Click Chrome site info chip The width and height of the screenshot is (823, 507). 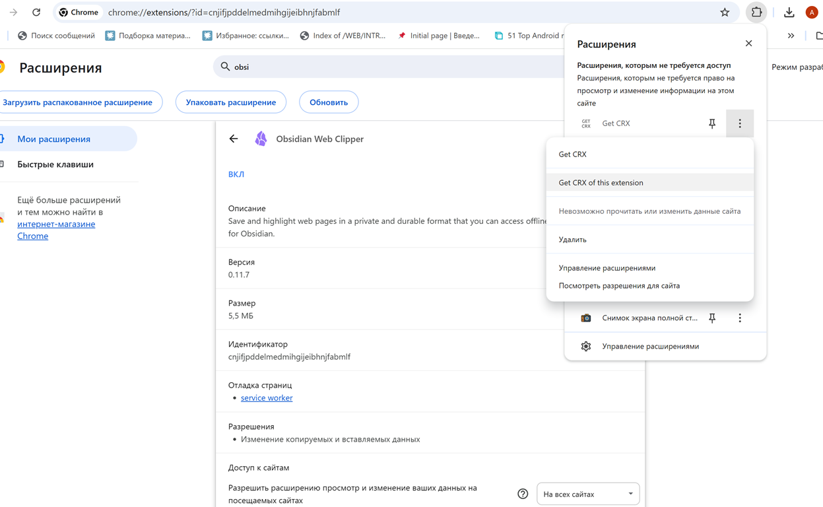79,12
